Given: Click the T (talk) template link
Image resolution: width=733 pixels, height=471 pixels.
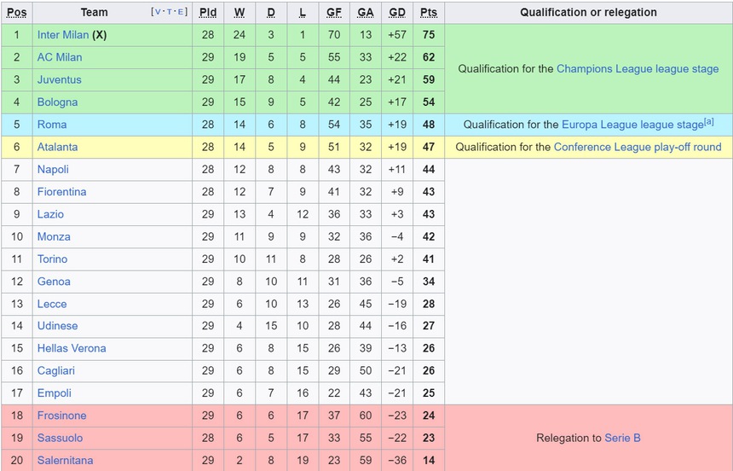Looking at the screenshot, I should tap(170, 12).
